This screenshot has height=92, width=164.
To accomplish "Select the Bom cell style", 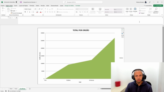I will point(118,9).
